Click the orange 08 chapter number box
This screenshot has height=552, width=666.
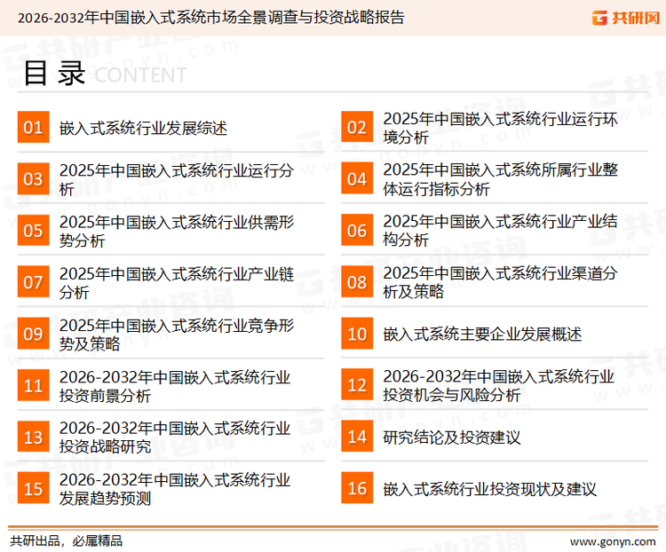click(x=357, y=282)
